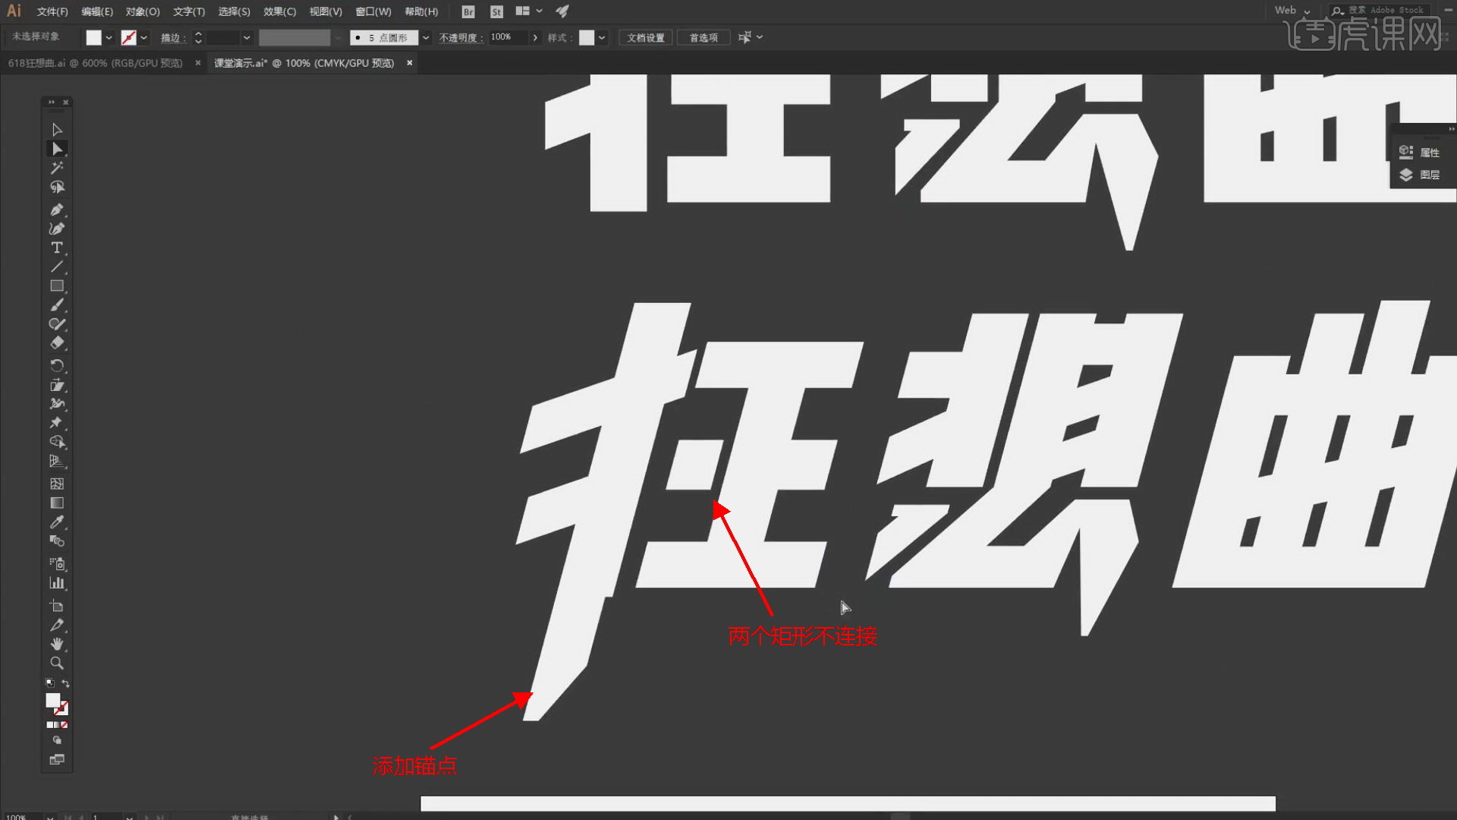
Task: Toggle the screen mode button
Action: [x=57, y=759]
